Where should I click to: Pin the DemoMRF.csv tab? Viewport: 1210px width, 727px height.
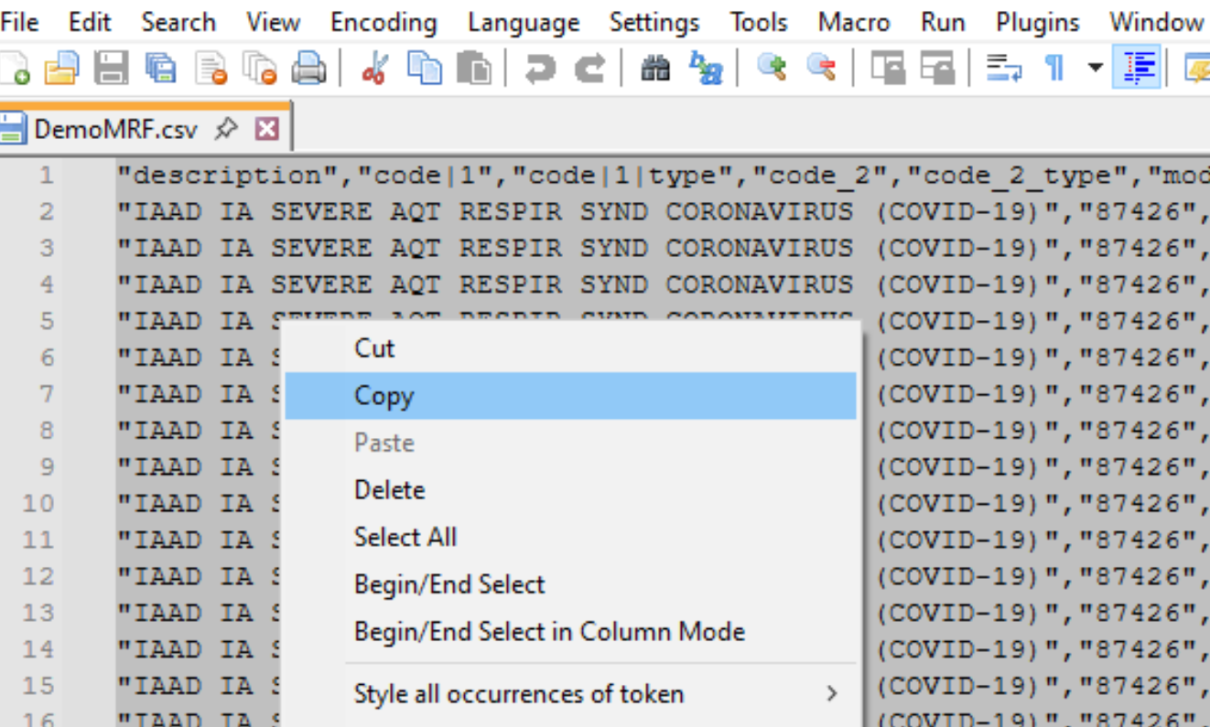(x=225, y=130)
